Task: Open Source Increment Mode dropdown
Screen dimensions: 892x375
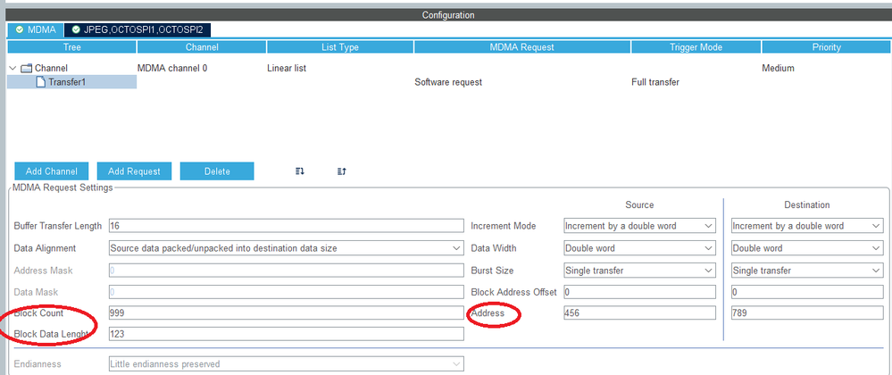Action: point(639,226)
